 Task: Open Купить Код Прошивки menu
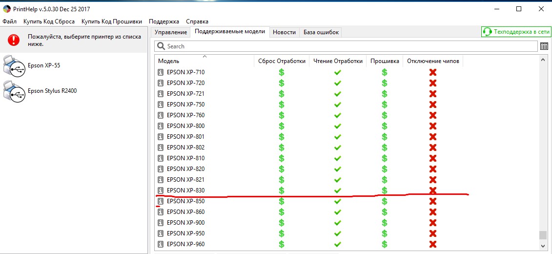[x=112, y=21]
